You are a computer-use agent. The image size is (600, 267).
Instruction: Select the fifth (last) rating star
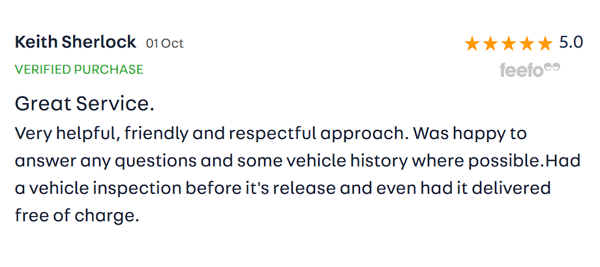(545, 44)
